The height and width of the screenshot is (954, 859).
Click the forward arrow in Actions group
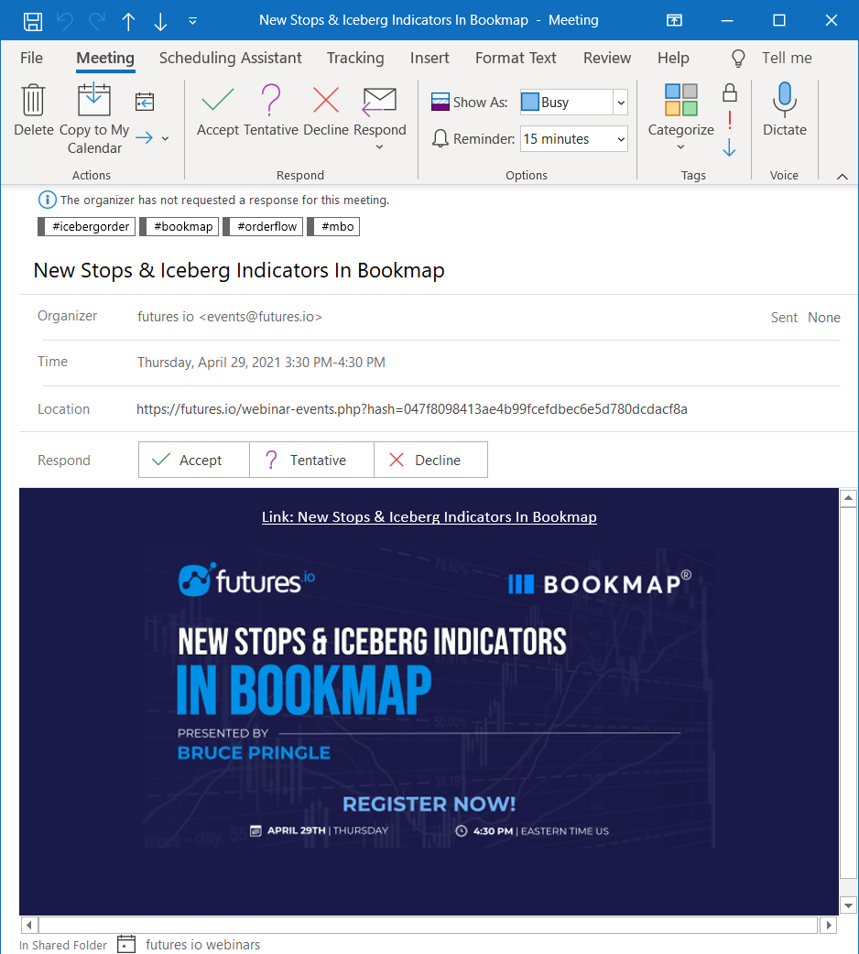tap(144, 138)
